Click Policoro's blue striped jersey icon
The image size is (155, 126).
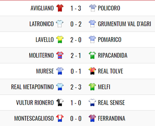coord(92,8)
